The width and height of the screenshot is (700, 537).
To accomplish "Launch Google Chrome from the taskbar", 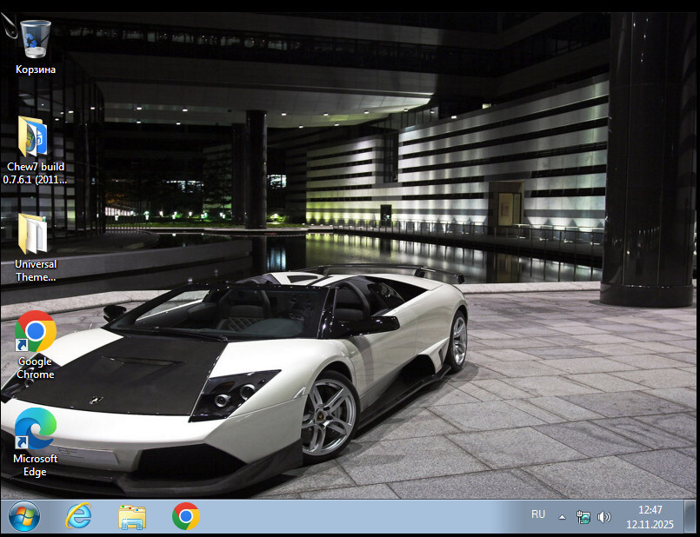I will 185,516.
